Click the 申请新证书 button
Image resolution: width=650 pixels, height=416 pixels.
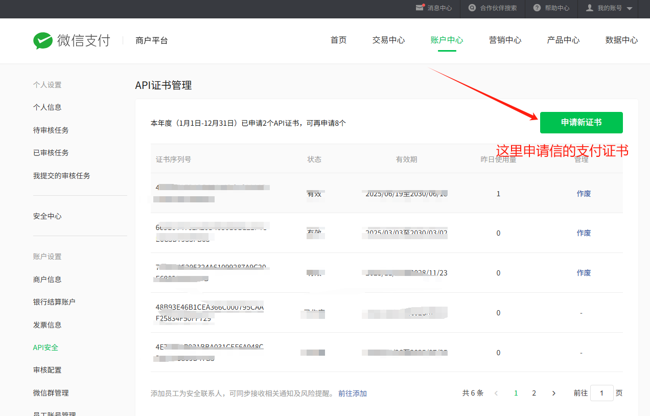581,123
